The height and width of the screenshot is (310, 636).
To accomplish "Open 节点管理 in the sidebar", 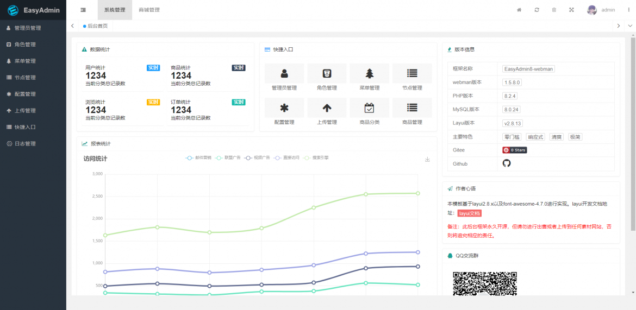I will 33,78.
